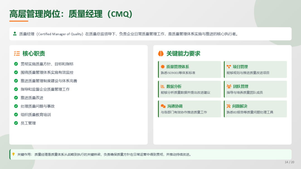Screen dimensions: 301x169
Task: Click the lightbulb icon beside 关键作用
Action: click(13, 154)
